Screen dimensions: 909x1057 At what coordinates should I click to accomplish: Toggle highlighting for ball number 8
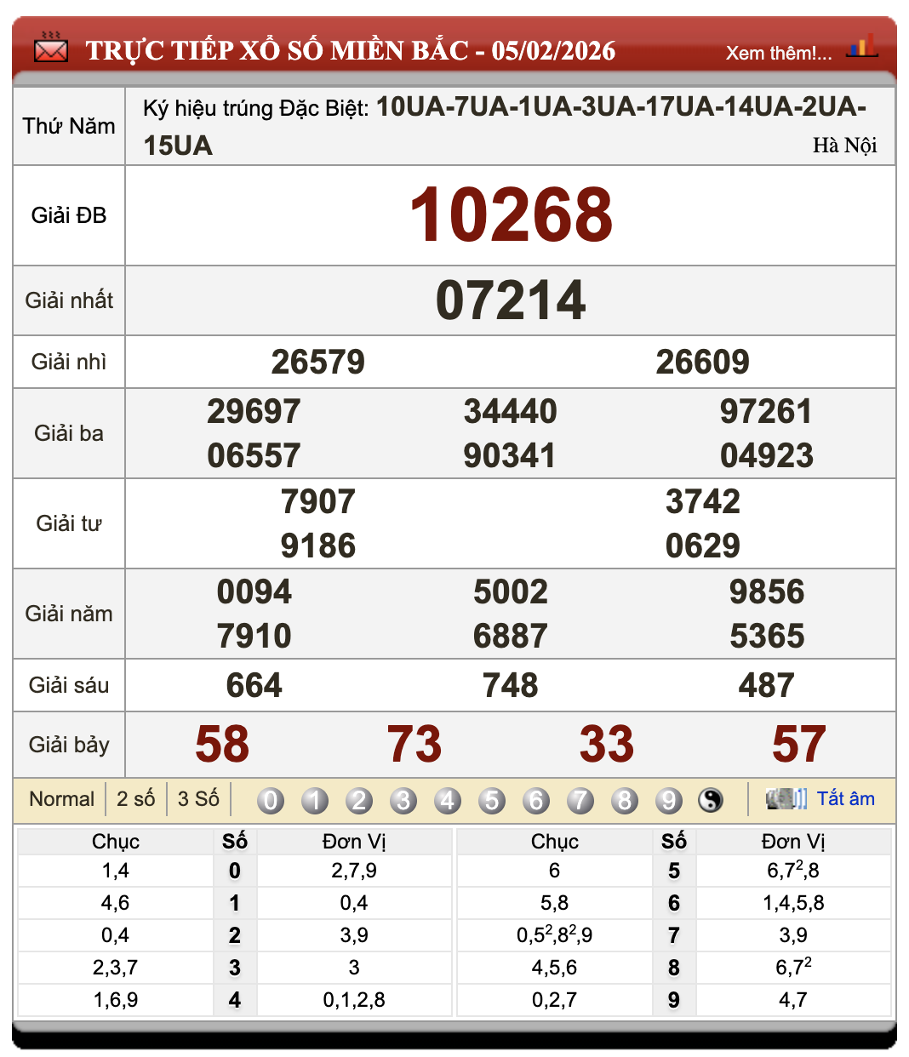point(626,800)
